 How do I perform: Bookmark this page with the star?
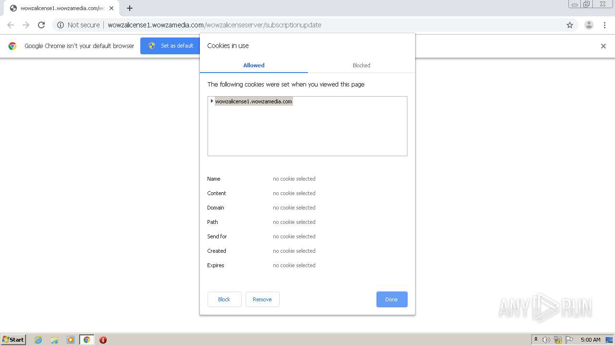point(570,25)
